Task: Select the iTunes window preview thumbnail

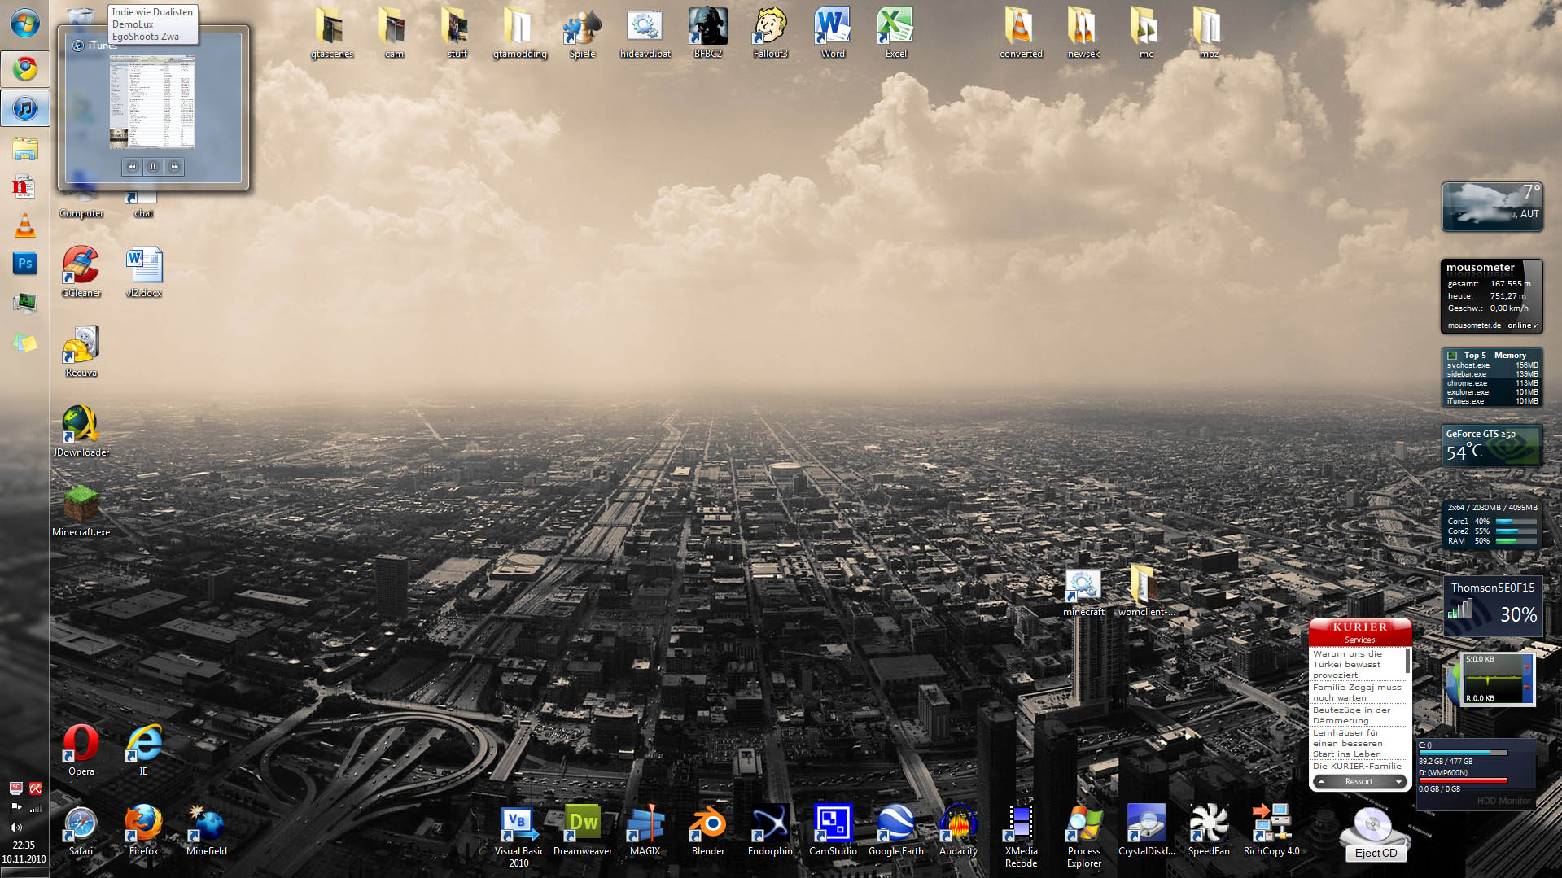Action: 153,102
